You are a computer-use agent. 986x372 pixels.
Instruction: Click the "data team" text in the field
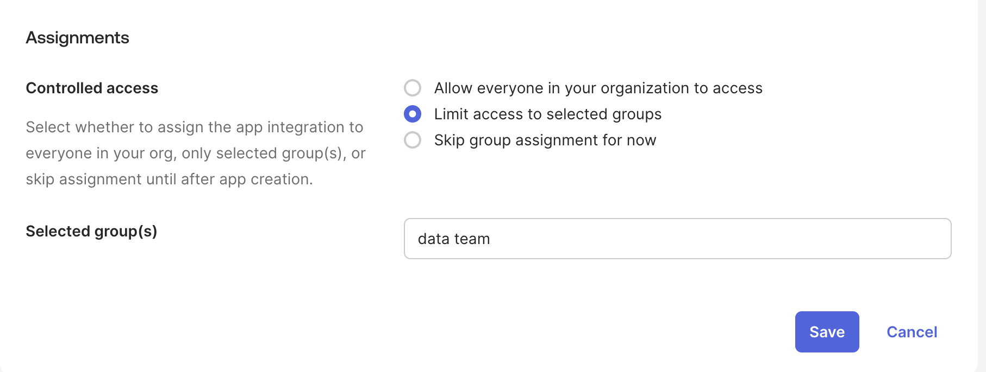click(454, 239)
